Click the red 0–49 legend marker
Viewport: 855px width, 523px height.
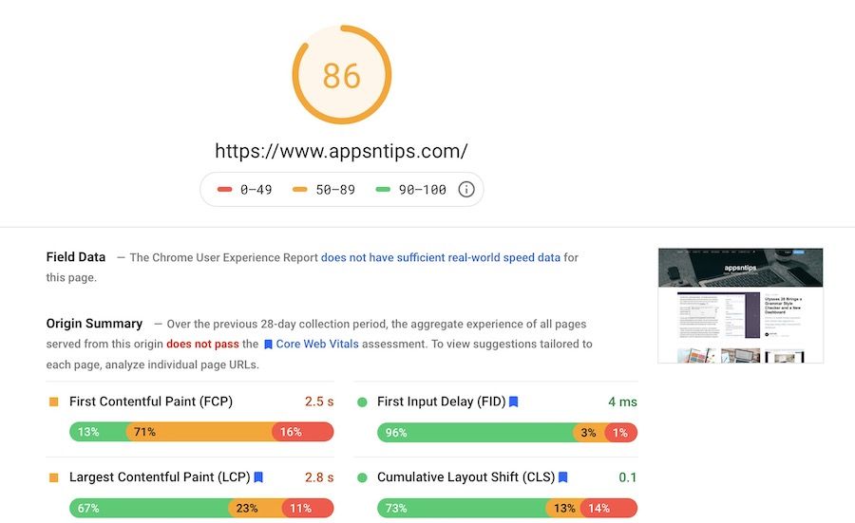(224, 190)
